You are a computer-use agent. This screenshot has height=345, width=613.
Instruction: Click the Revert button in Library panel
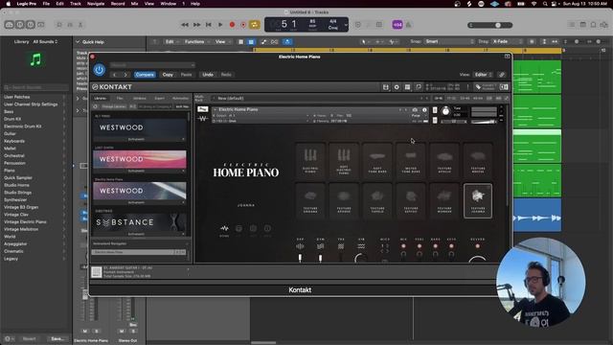29,338
